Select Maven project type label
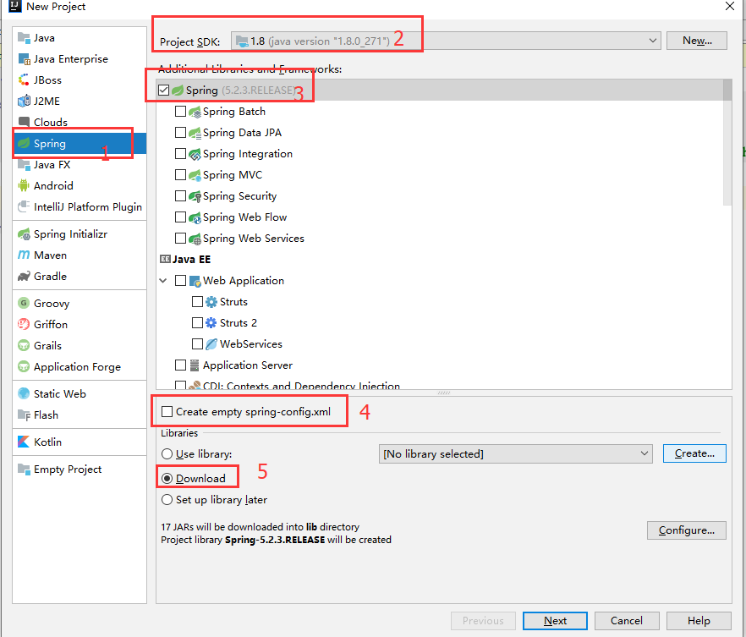 (x=51, y=255)
